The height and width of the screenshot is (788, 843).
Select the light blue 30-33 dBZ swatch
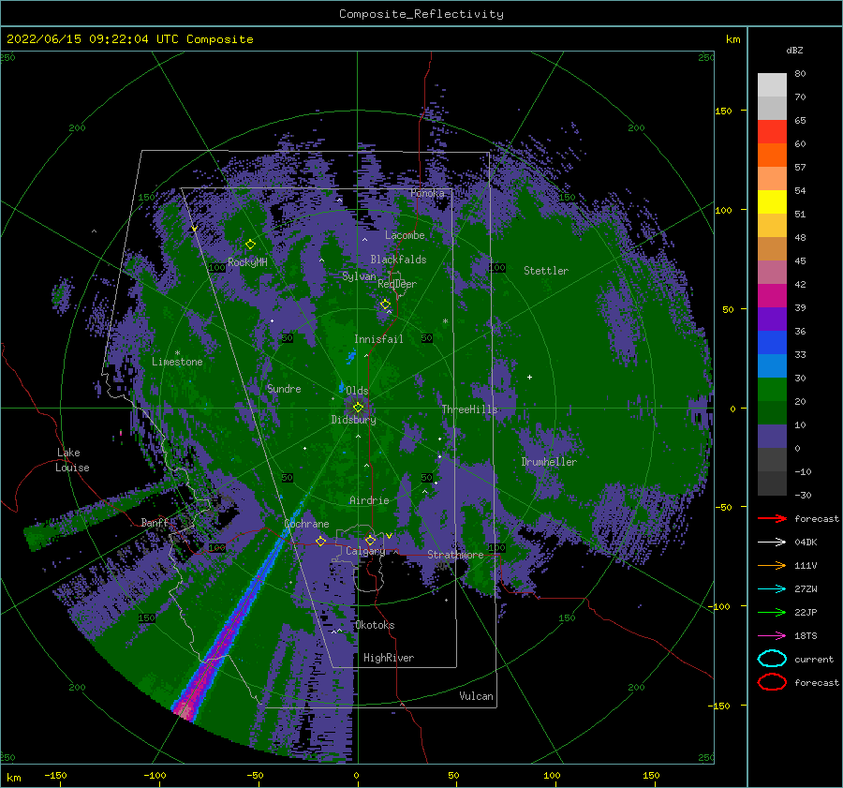[772, 365]
